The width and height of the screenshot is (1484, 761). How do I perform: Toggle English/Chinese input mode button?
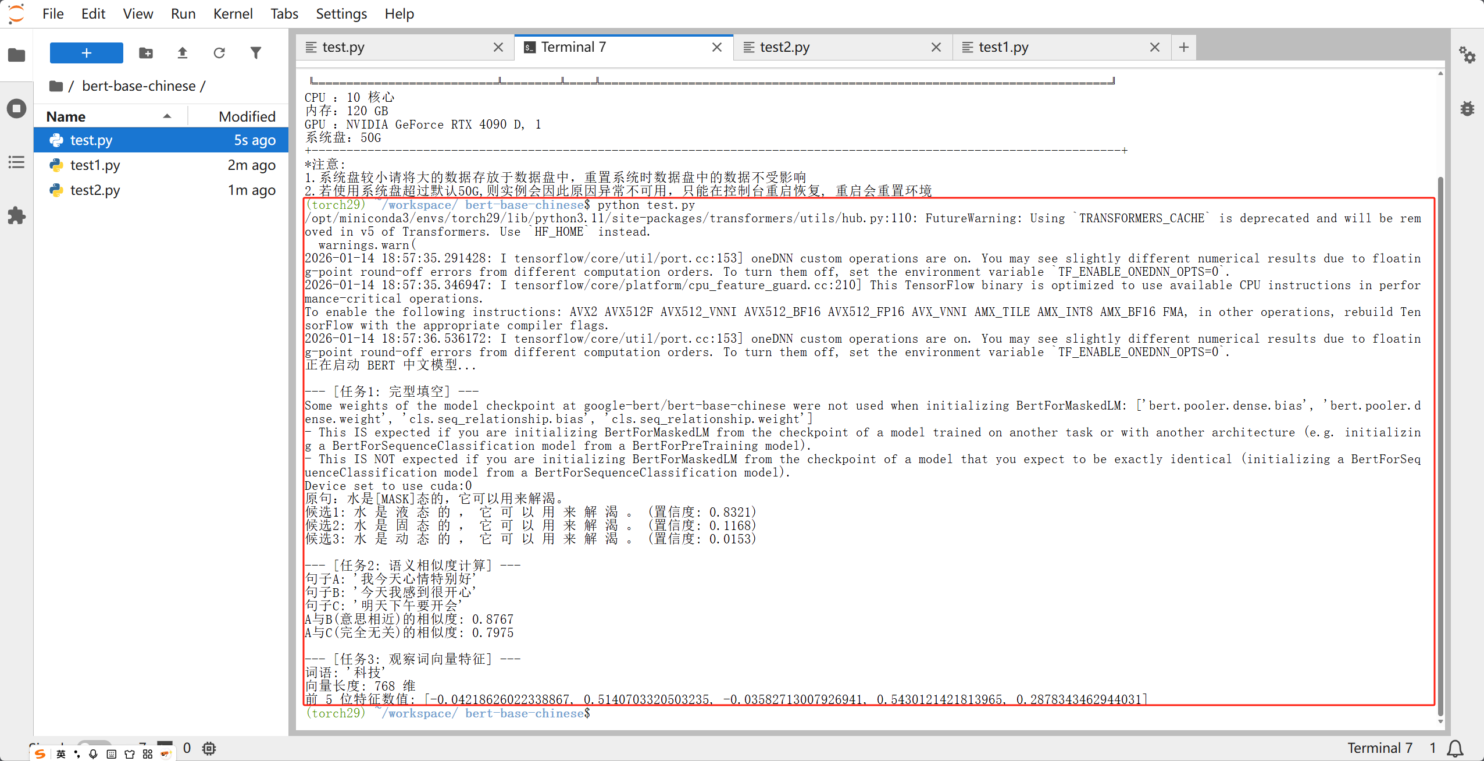click(61, 754)
